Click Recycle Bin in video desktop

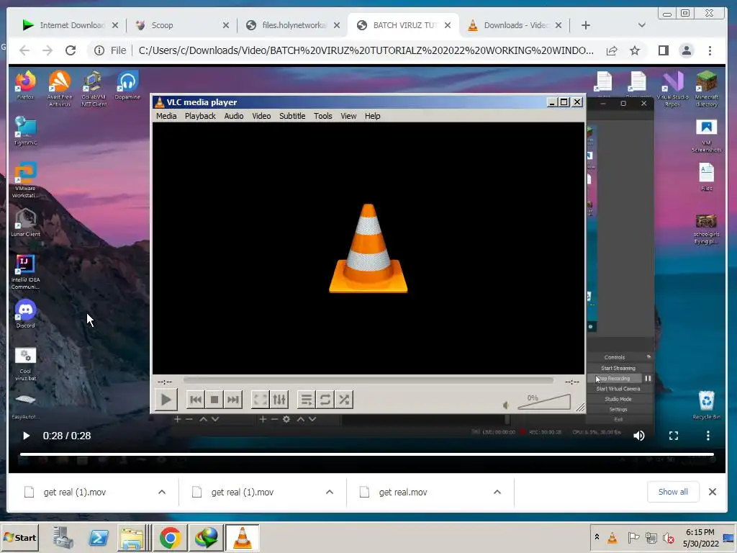click(x=706, y=405)
